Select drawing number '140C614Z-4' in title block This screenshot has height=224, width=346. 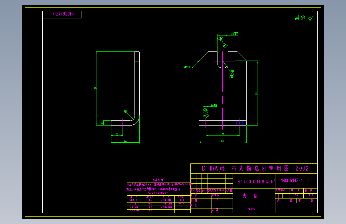coord(292,181)
